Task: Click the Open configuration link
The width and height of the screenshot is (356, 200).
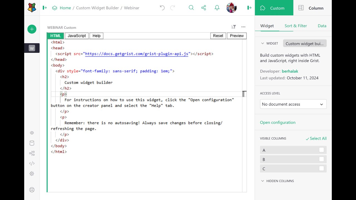Action: pyautogui.click(x=278, y=122)
